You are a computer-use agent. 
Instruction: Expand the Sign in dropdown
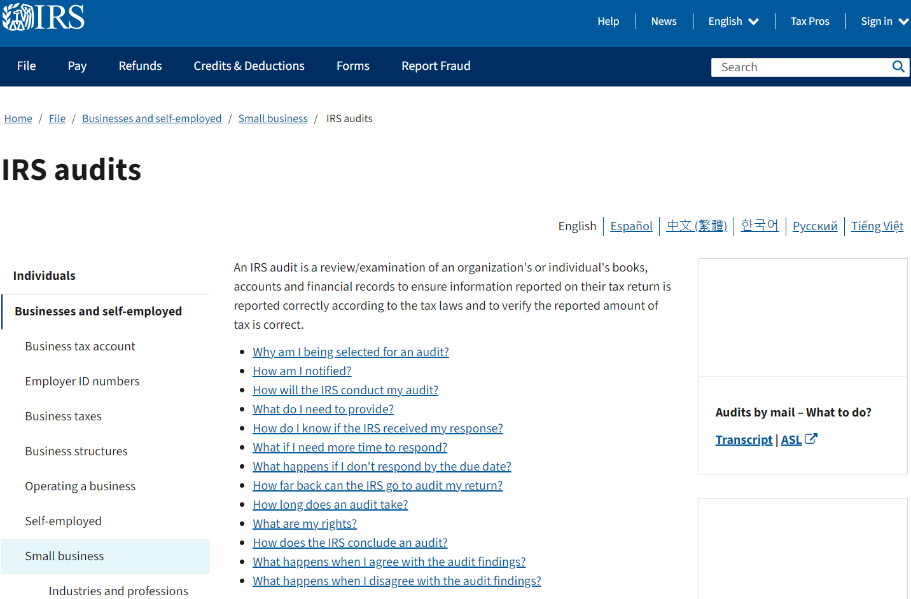tap(884, 22)
